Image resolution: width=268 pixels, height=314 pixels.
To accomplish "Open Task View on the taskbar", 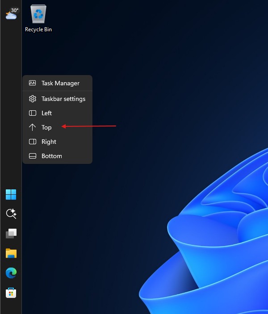I will (11, 234).
